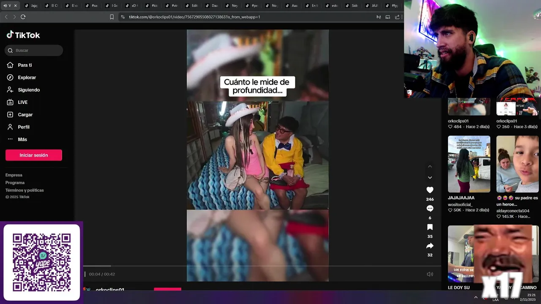This screenshot has width=541, height=304.
Task: Click the browser share icon in toolbar
Action: click(397, 17)
